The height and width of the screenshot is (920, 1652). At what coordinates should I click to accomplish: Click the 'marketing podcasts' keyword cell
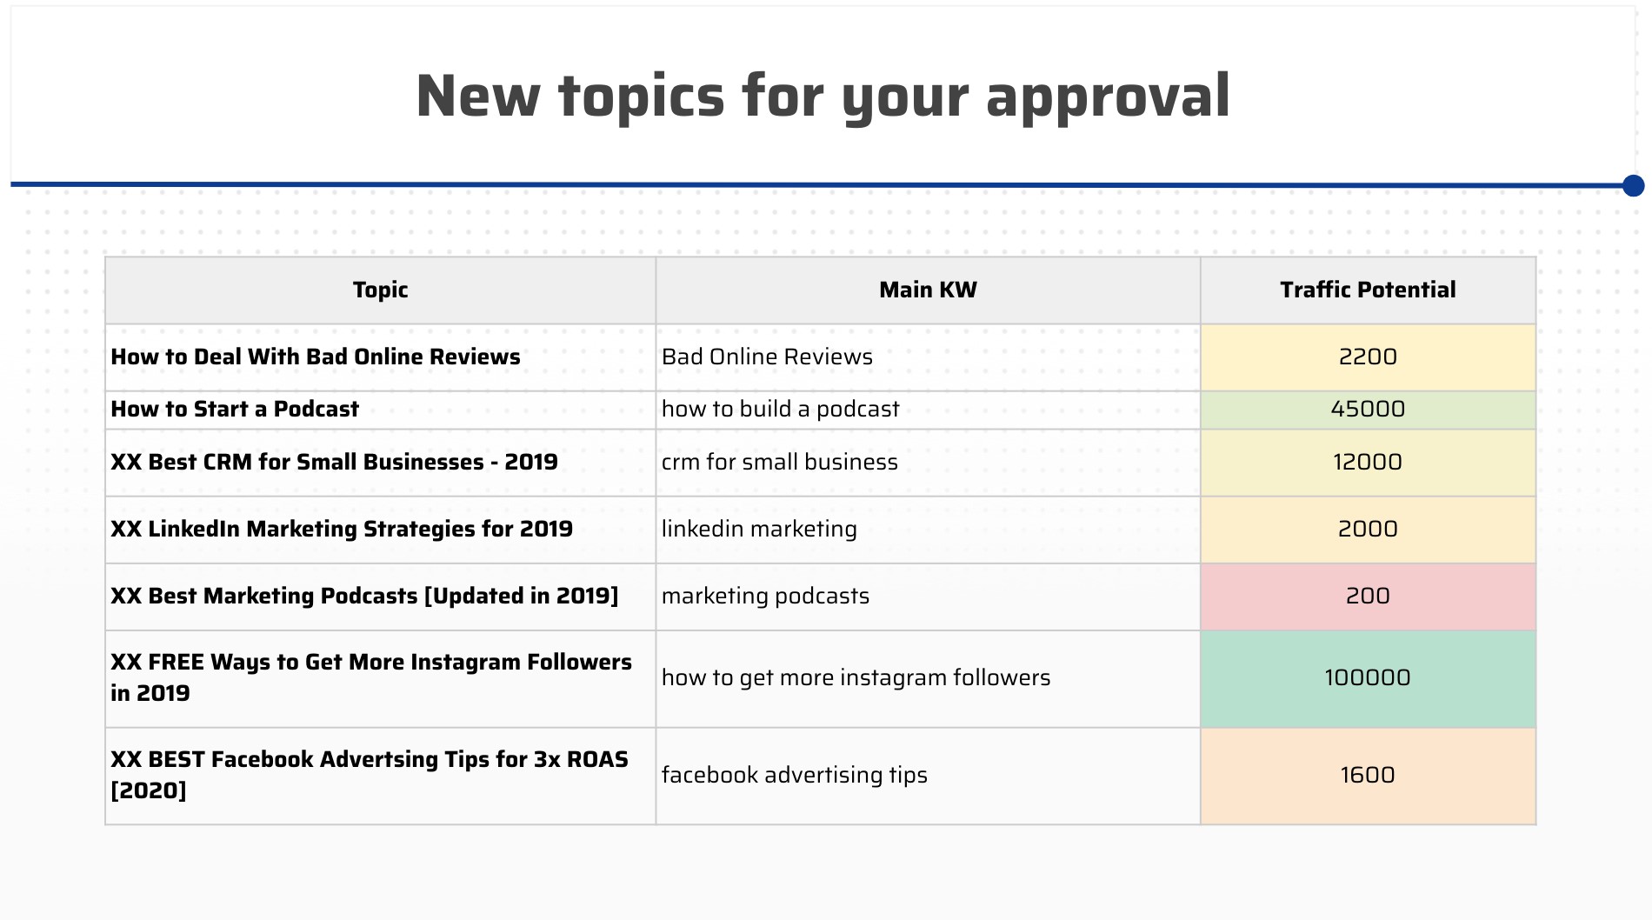point(928,597)
